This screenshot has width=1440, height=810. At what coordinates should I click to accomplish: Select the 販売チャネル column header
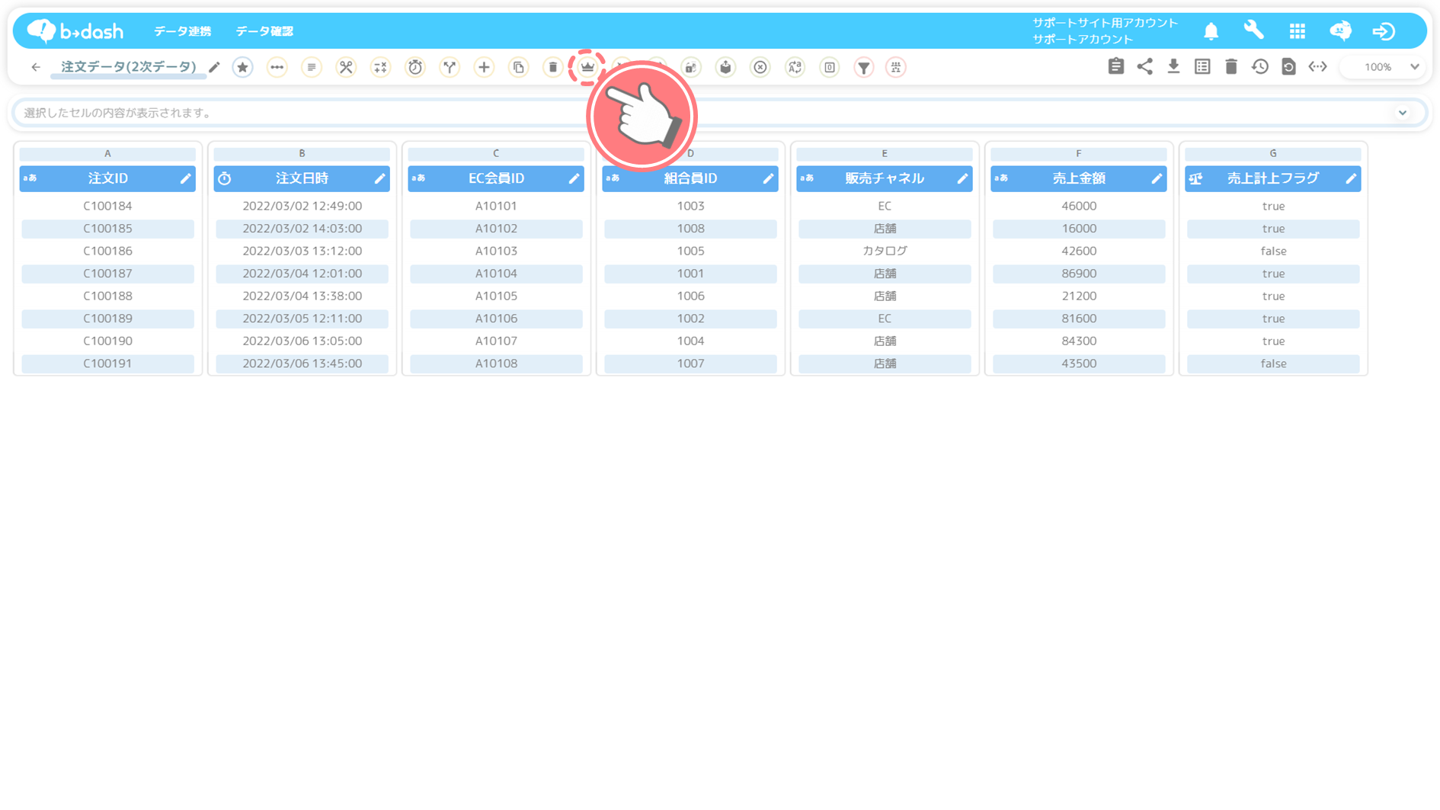click(885, 178)
